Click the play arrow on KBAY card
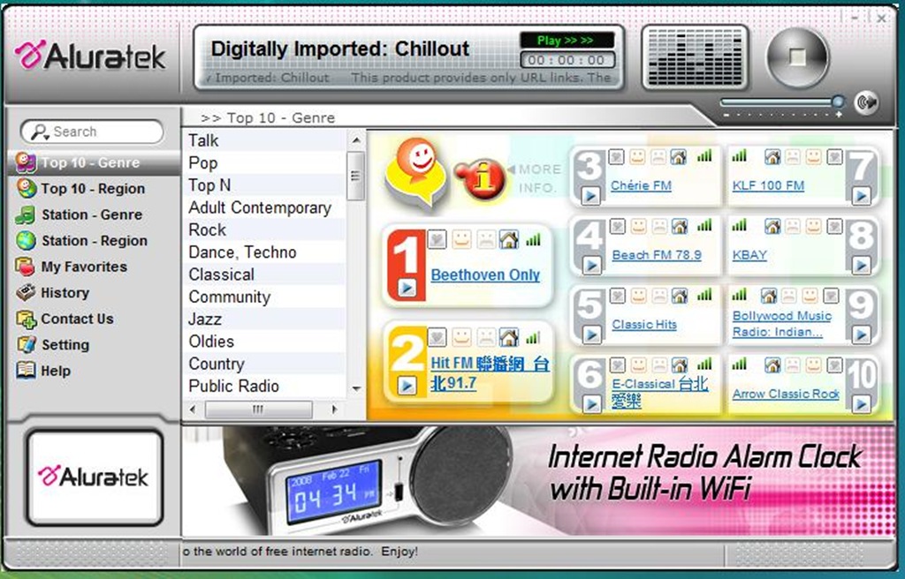905x579 pixels. coord(861,265)
